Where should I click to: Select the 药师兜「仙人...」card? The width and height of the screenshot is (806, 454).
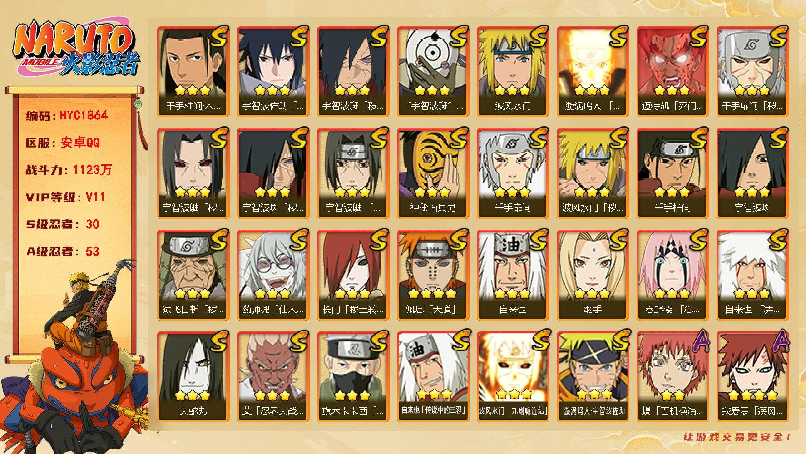[x=273, y=275]
